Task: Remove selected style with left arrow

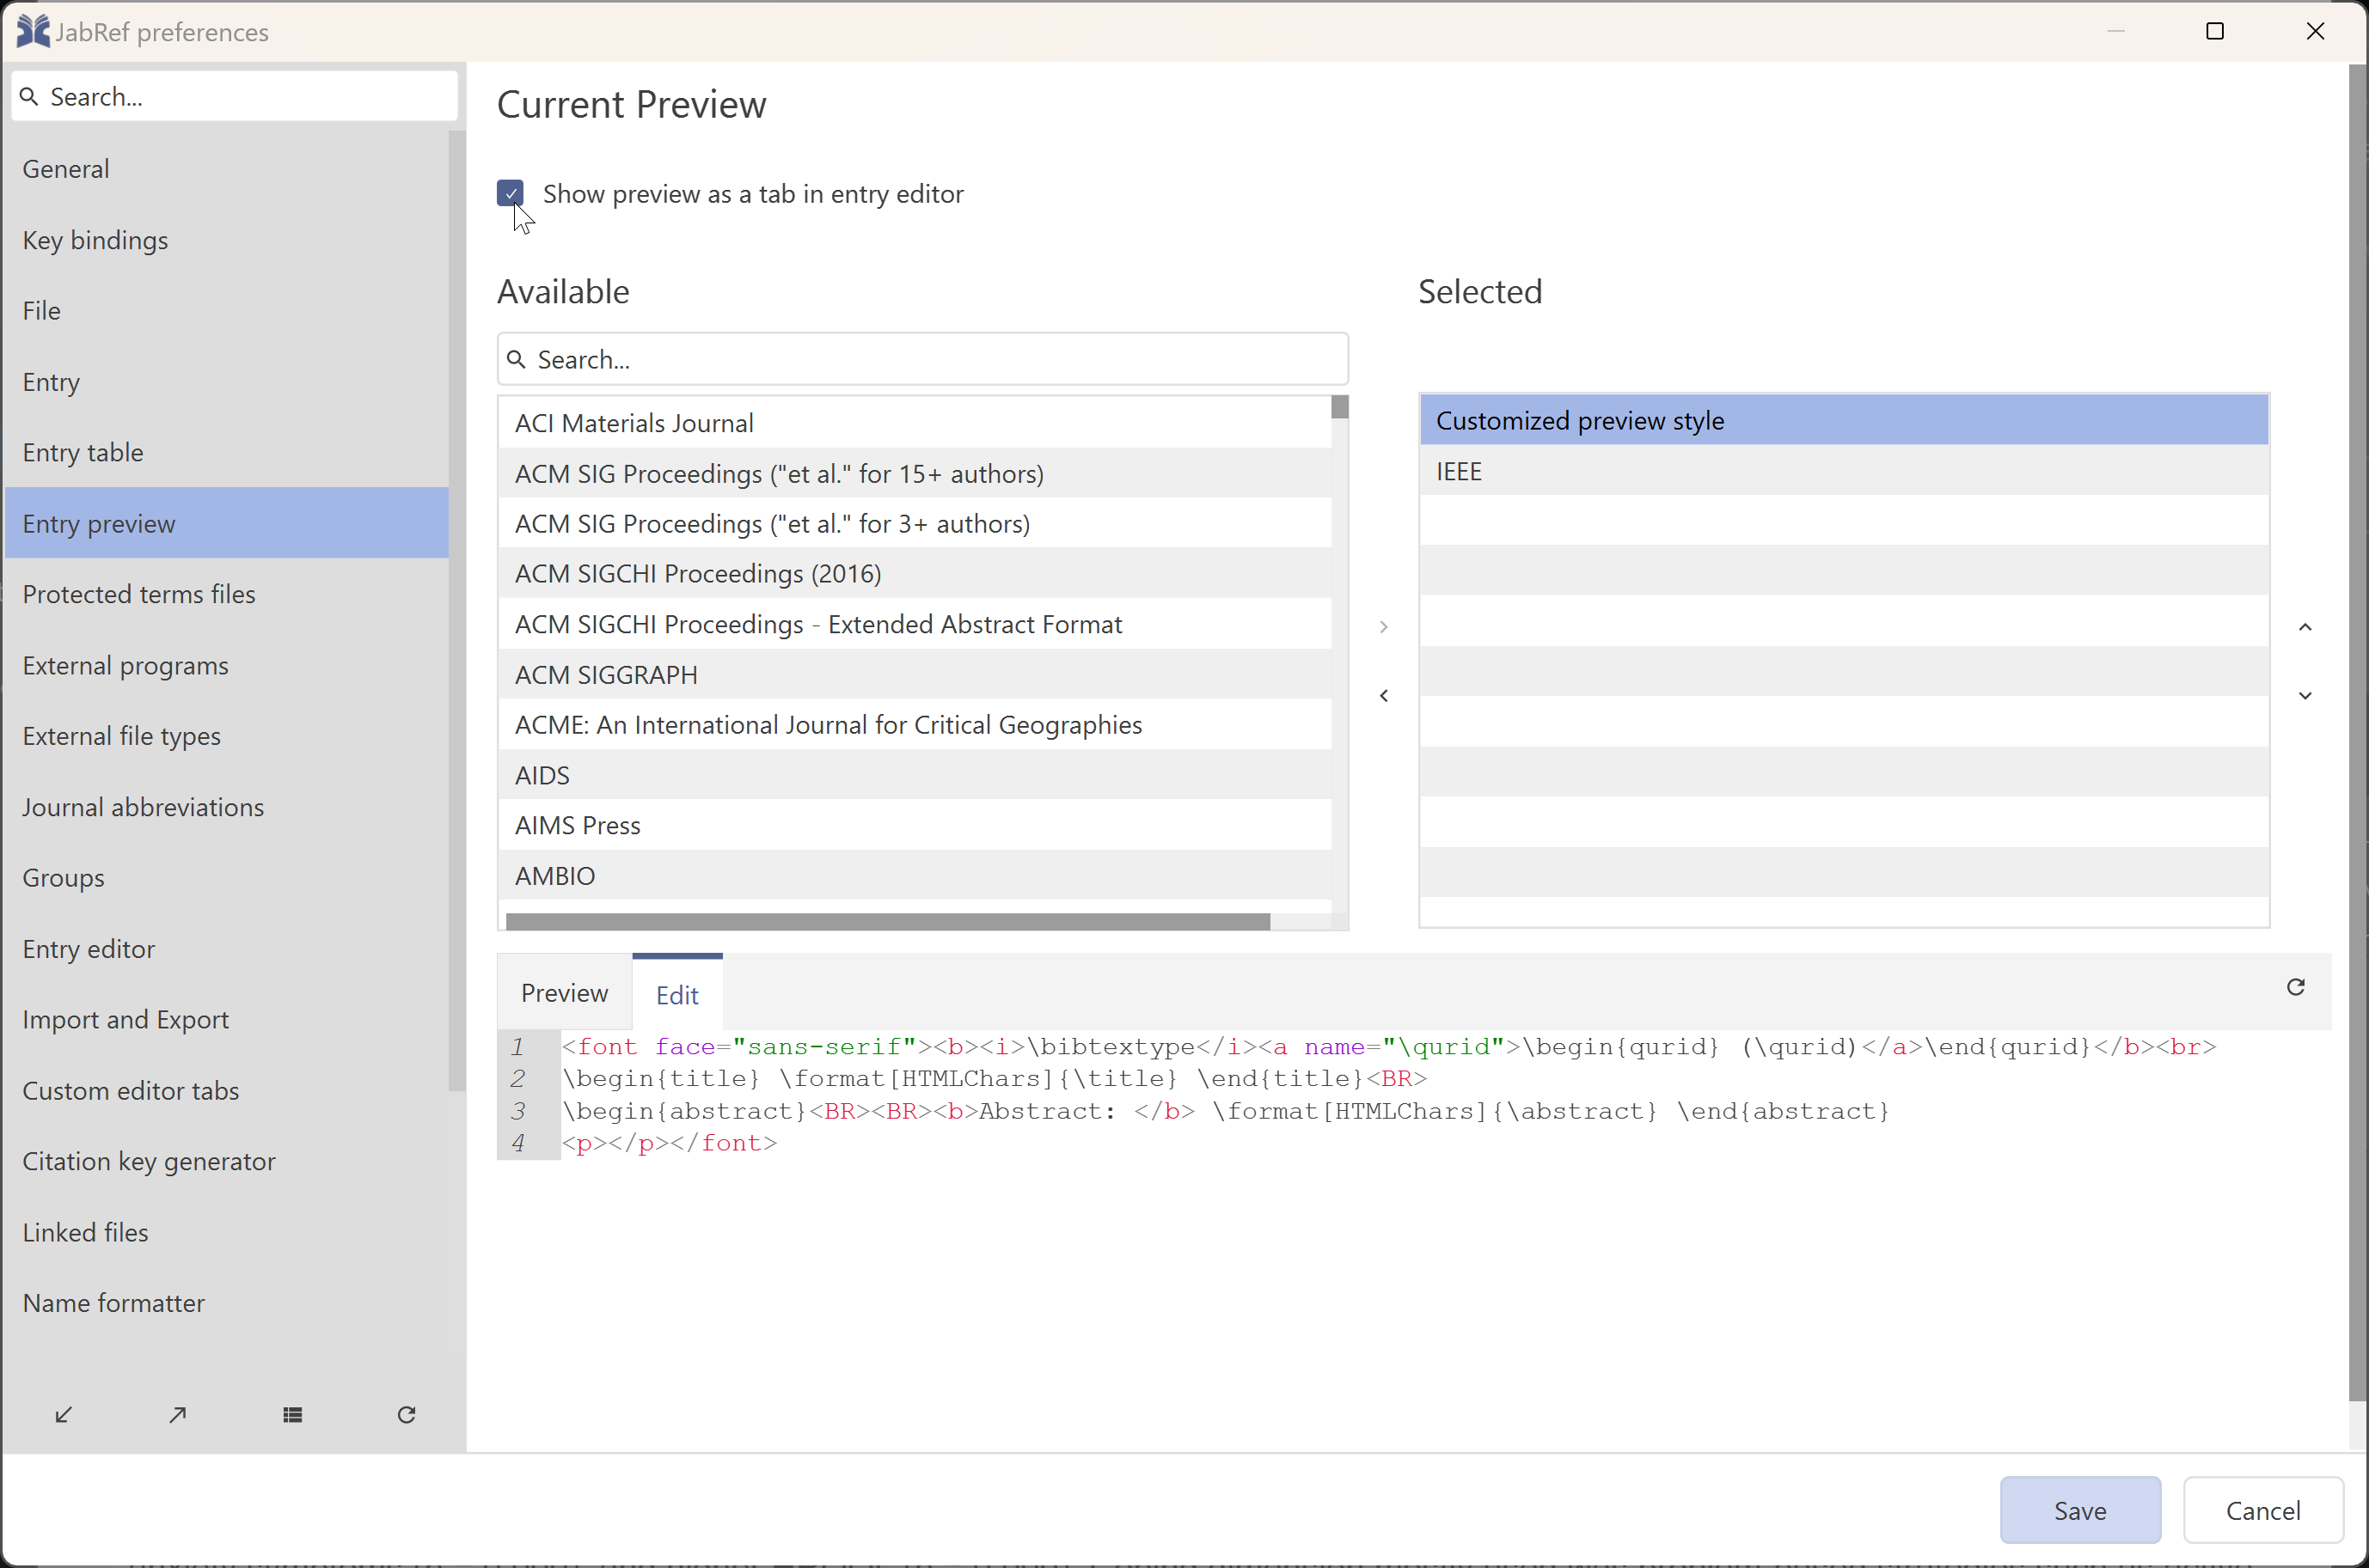Action: pos(1384,696)
